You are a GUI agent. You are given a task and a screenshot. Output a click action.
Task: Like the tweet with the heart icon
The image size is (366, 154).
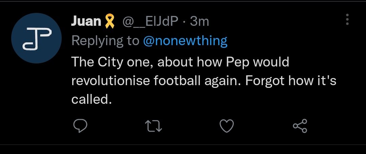227,127
